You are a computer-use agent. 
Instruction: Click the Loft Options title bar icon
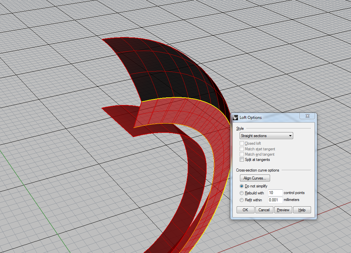click(x=235, y=117)
